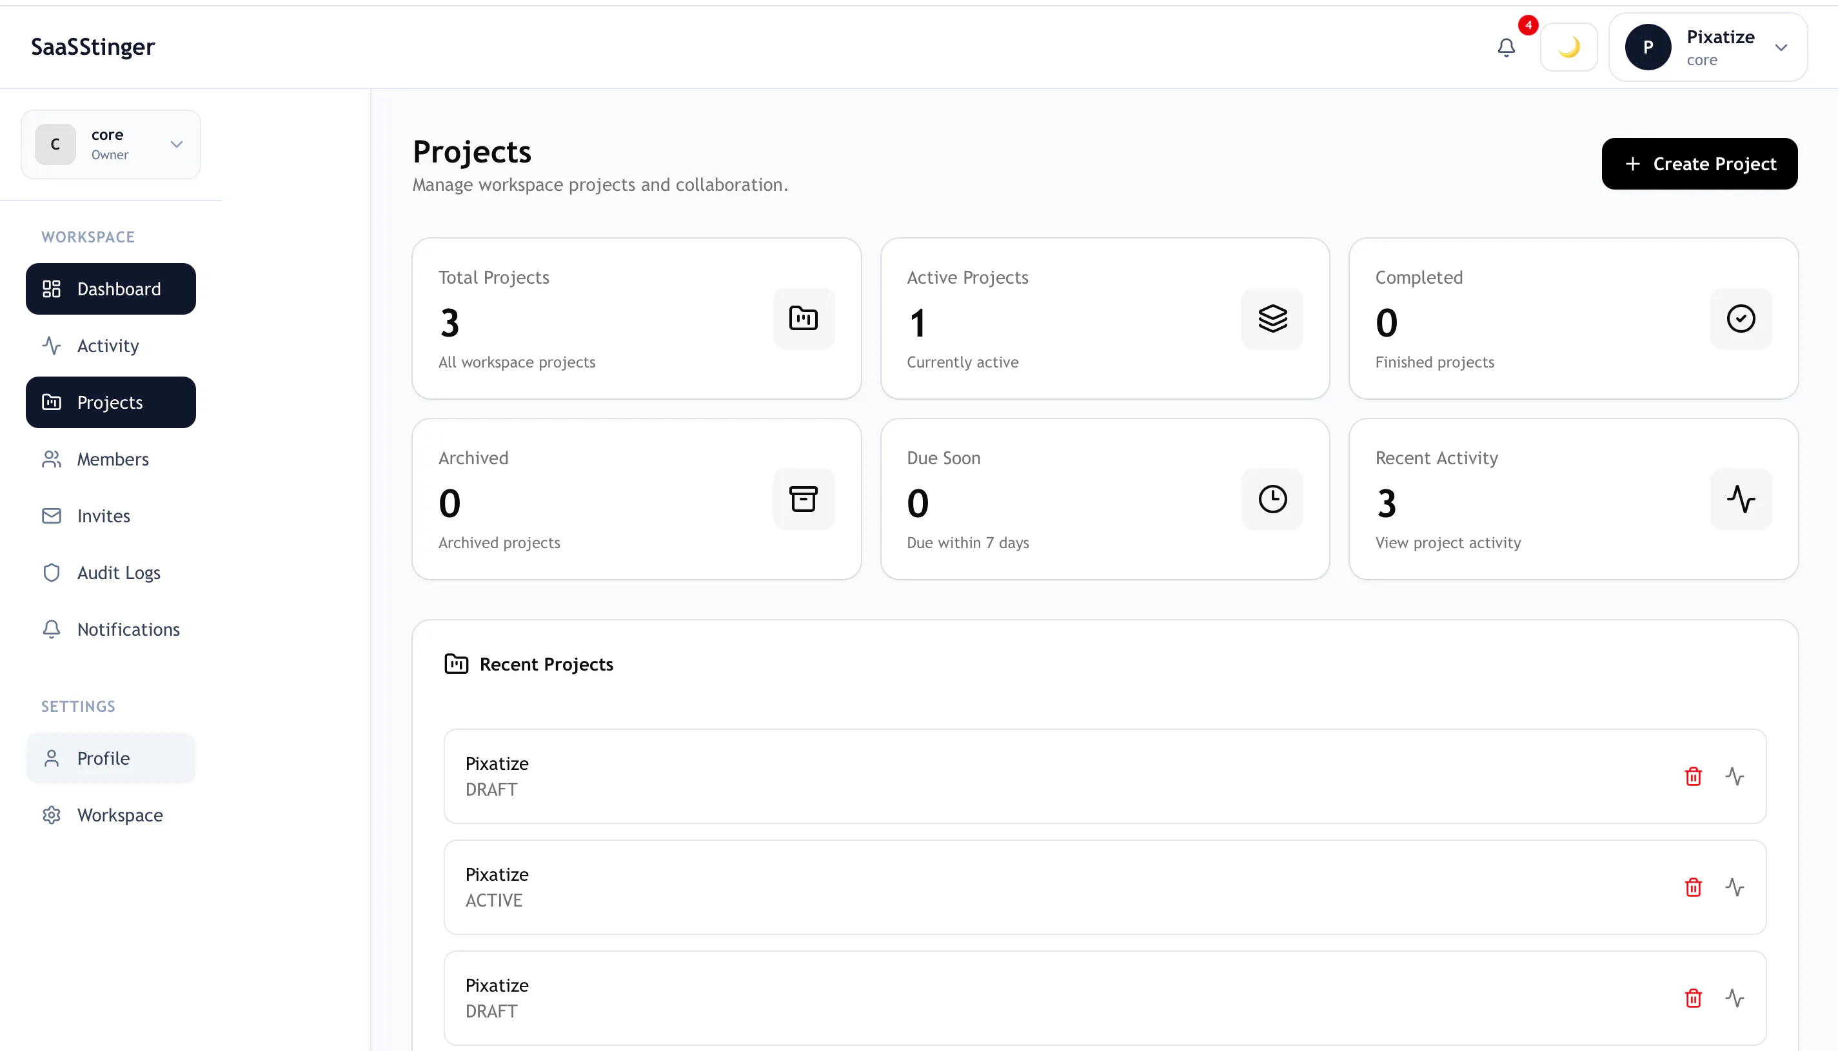The height and width of the screenshot is (1051, 1838).
Task: Click the Workspace gear icon
Action: tap(51, 815)
